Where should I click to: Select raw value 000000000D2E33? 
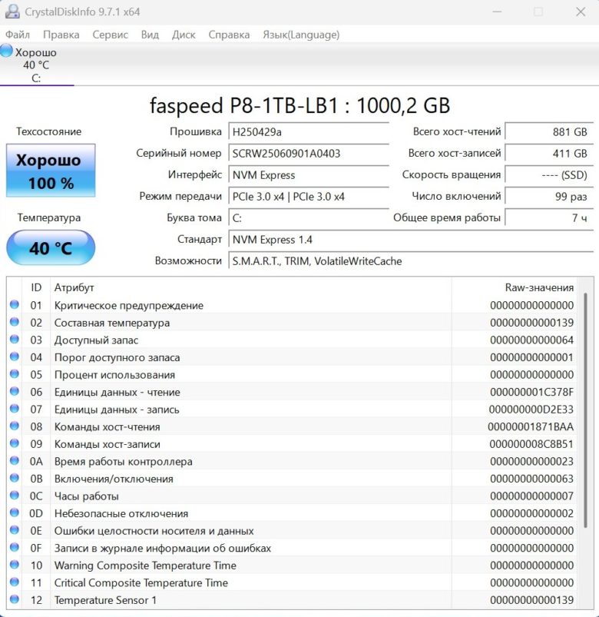[x=531, y=410]
